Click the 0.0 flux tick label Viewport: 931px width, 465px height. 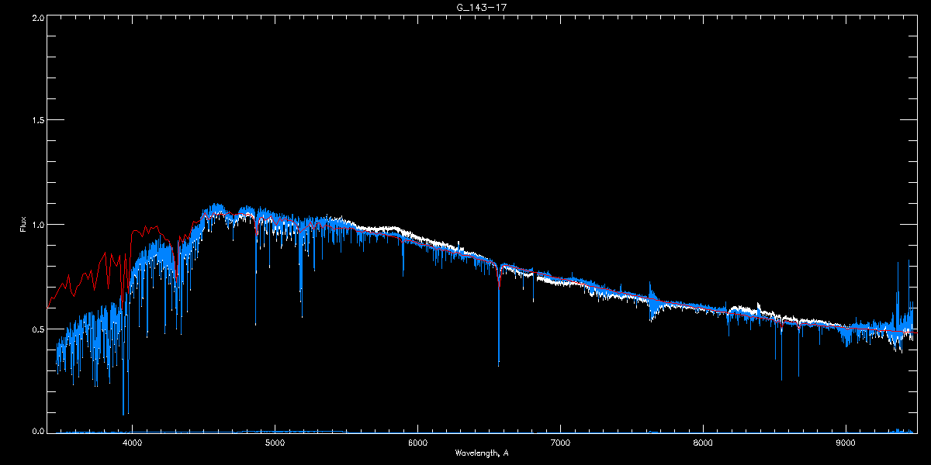coord(38,431)
